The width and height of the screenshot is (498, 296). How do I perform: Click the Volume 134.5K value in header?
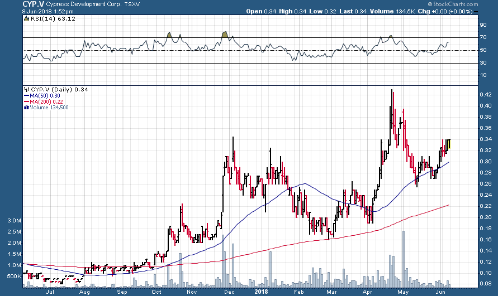(392, 11)
